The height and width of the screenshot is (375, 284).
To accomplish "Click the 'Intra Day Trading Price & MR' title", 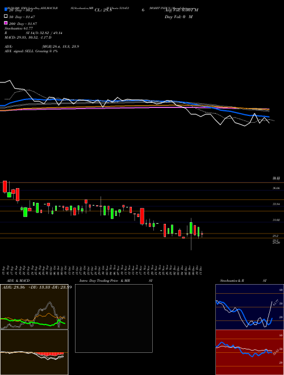I will pos(105,281).
